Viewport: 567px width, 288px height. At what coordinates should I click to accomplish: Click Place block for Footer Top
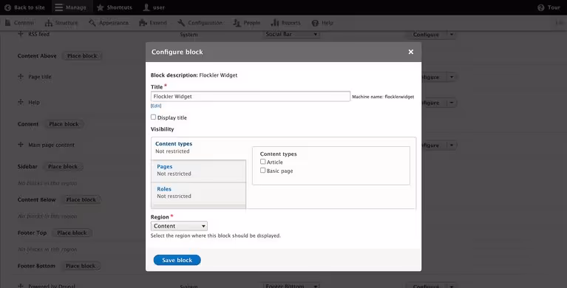(72, 233)
